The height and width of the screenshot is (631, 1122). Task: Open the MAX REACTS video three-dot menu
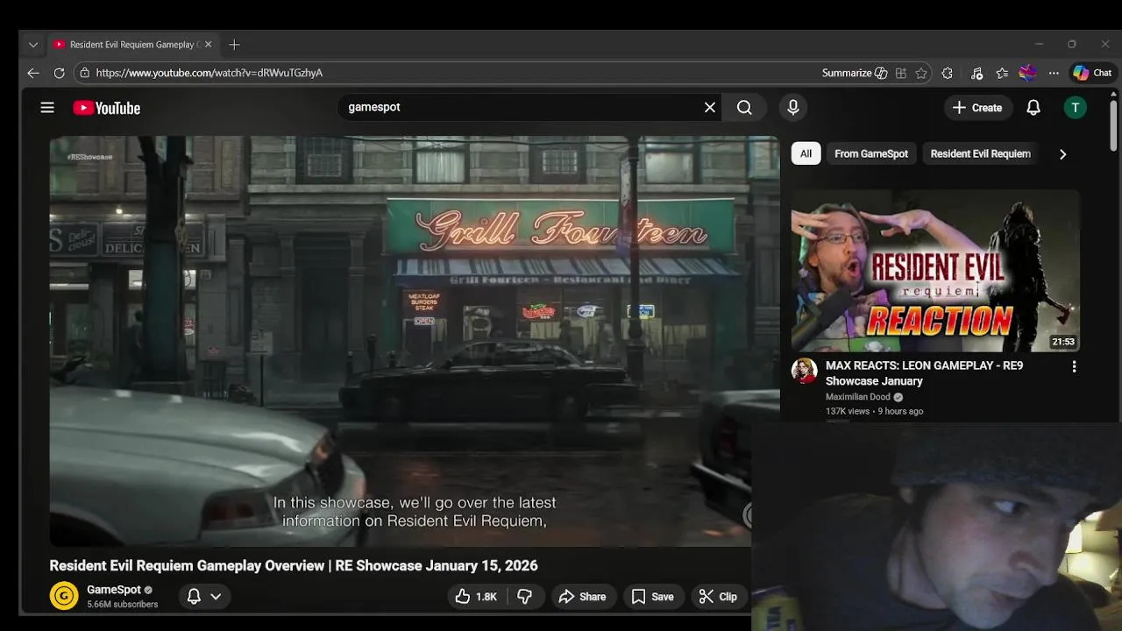click(1074, 367)
